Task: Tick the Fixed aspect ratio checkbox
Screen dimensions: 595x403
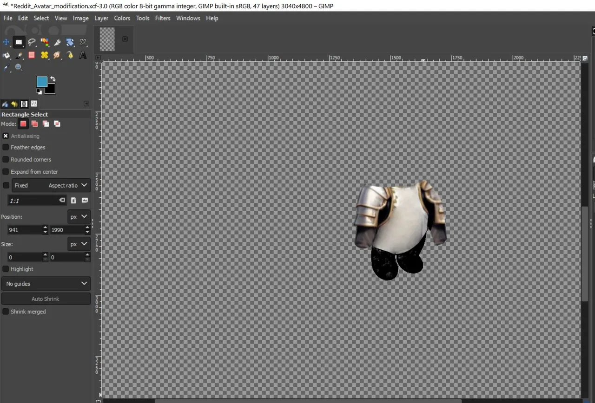Action: (6, 185)
